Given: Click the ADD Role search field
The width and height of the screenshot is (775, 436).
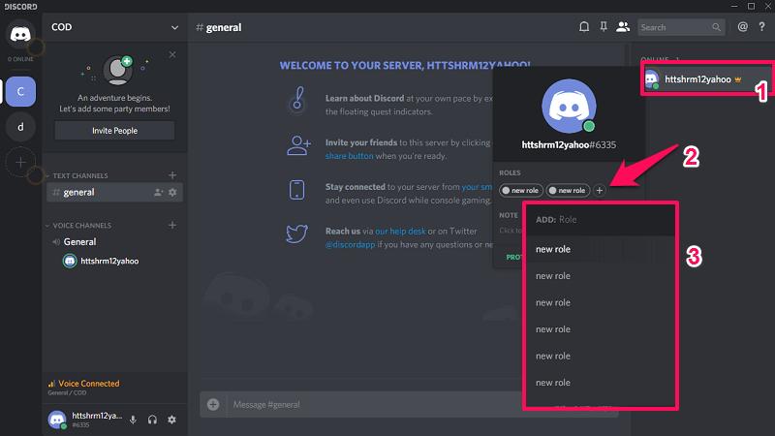Looking at the screenshot, I should click(601, 220).
